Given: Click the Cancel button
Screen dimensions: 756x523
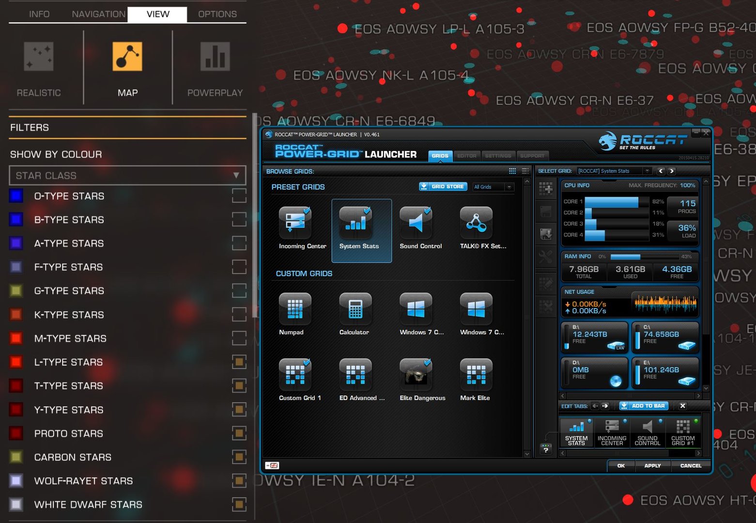Looking at the screenshot, I should (691, 465).
